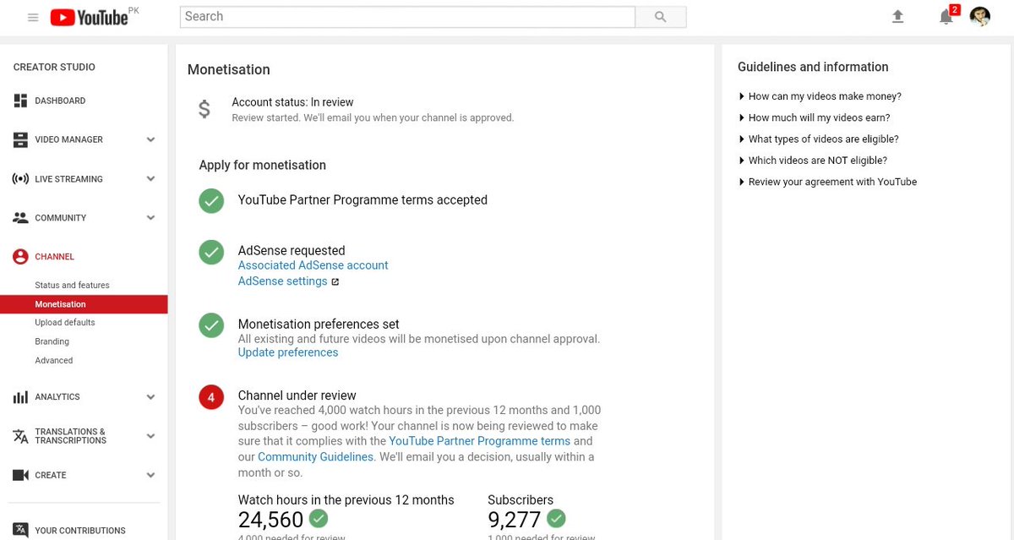
Task: Open YouTube Partner Programme terms link
Action: click(x=480, y=441)
